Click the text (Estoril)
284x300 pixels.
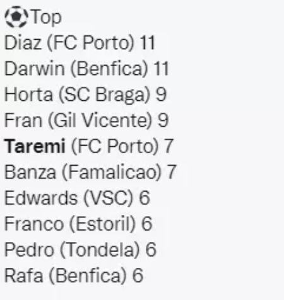pos(102,224)
